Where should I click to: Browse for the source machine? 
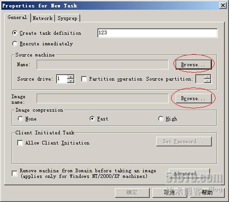(194, 64)
